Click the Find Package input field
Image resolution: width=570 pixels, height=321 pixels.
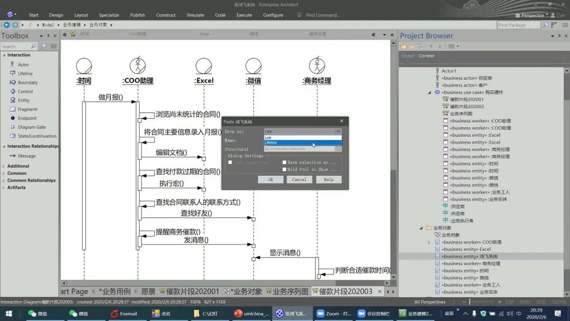click(x=519, y=25)
